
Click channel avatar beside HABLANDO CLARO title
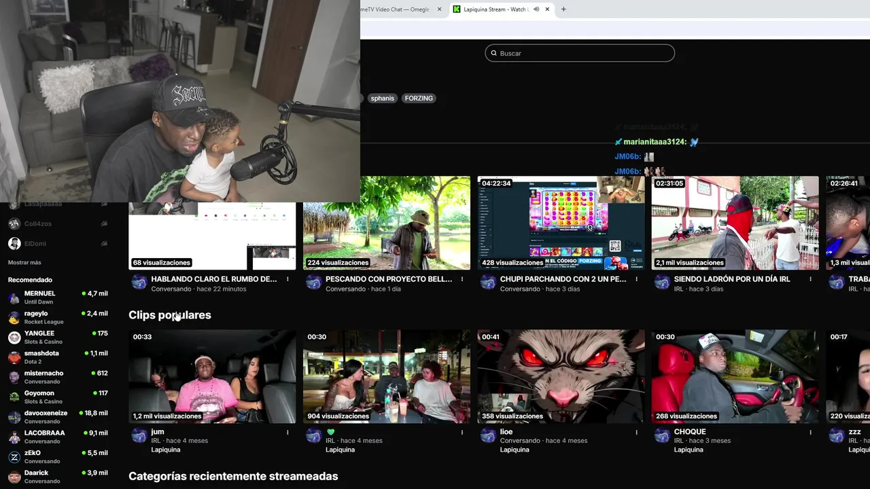tap(139, 283)
